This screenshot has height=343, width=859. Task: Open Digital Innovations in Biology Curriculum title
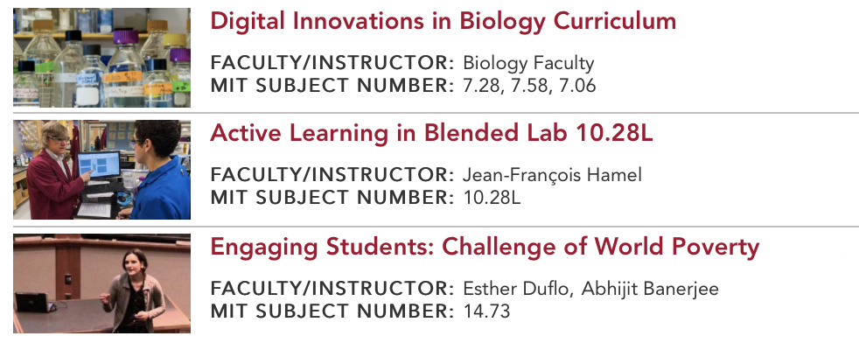pyautogui.click(x=443, y=21)
